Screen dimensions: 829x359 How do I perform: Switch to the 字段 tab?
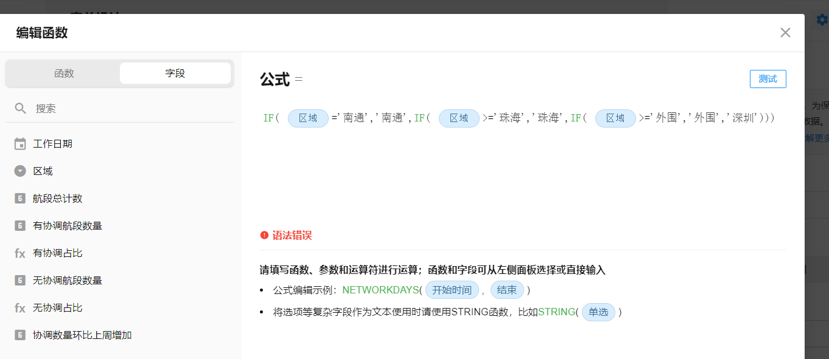(174, 73)
